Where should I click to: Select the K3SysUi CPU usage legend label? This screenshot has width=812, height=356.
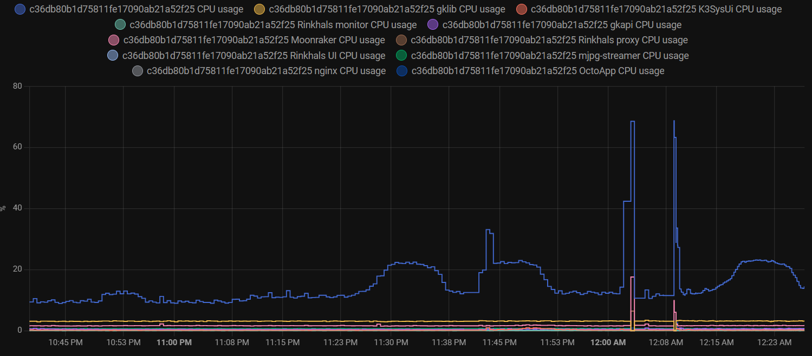click(655, 9)
